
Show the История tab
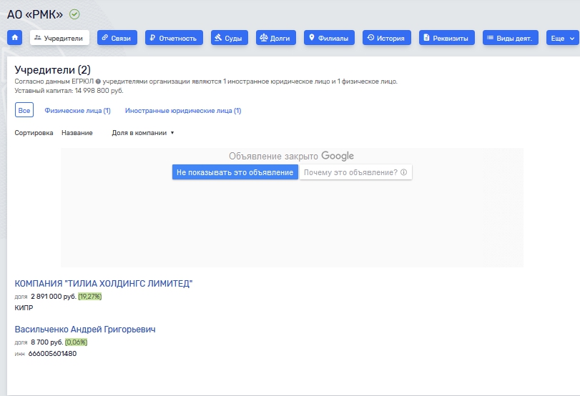pyautogui.click(x=386, y=38)
